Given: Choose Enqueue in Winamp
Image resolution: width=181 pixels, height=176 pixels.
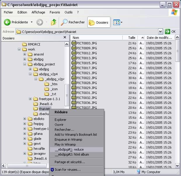Looking at the screenshot, I should 77,140.
